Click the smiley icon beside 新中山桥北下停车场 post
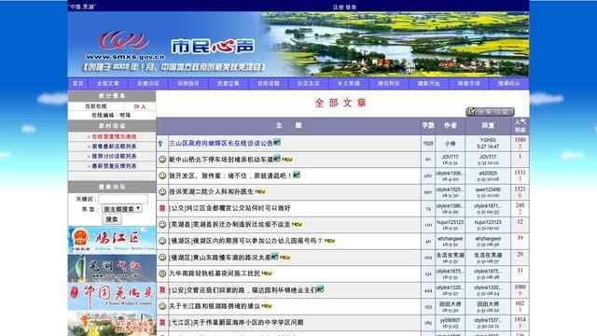The width and height of the screenshot is (597, 336). coord(162,160)
